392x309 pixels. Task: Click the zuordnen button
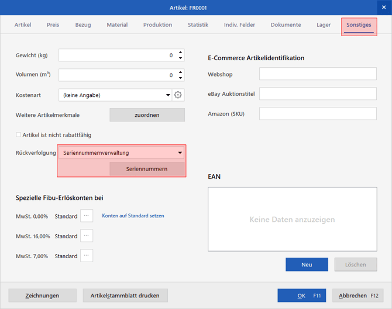(147, 115)
